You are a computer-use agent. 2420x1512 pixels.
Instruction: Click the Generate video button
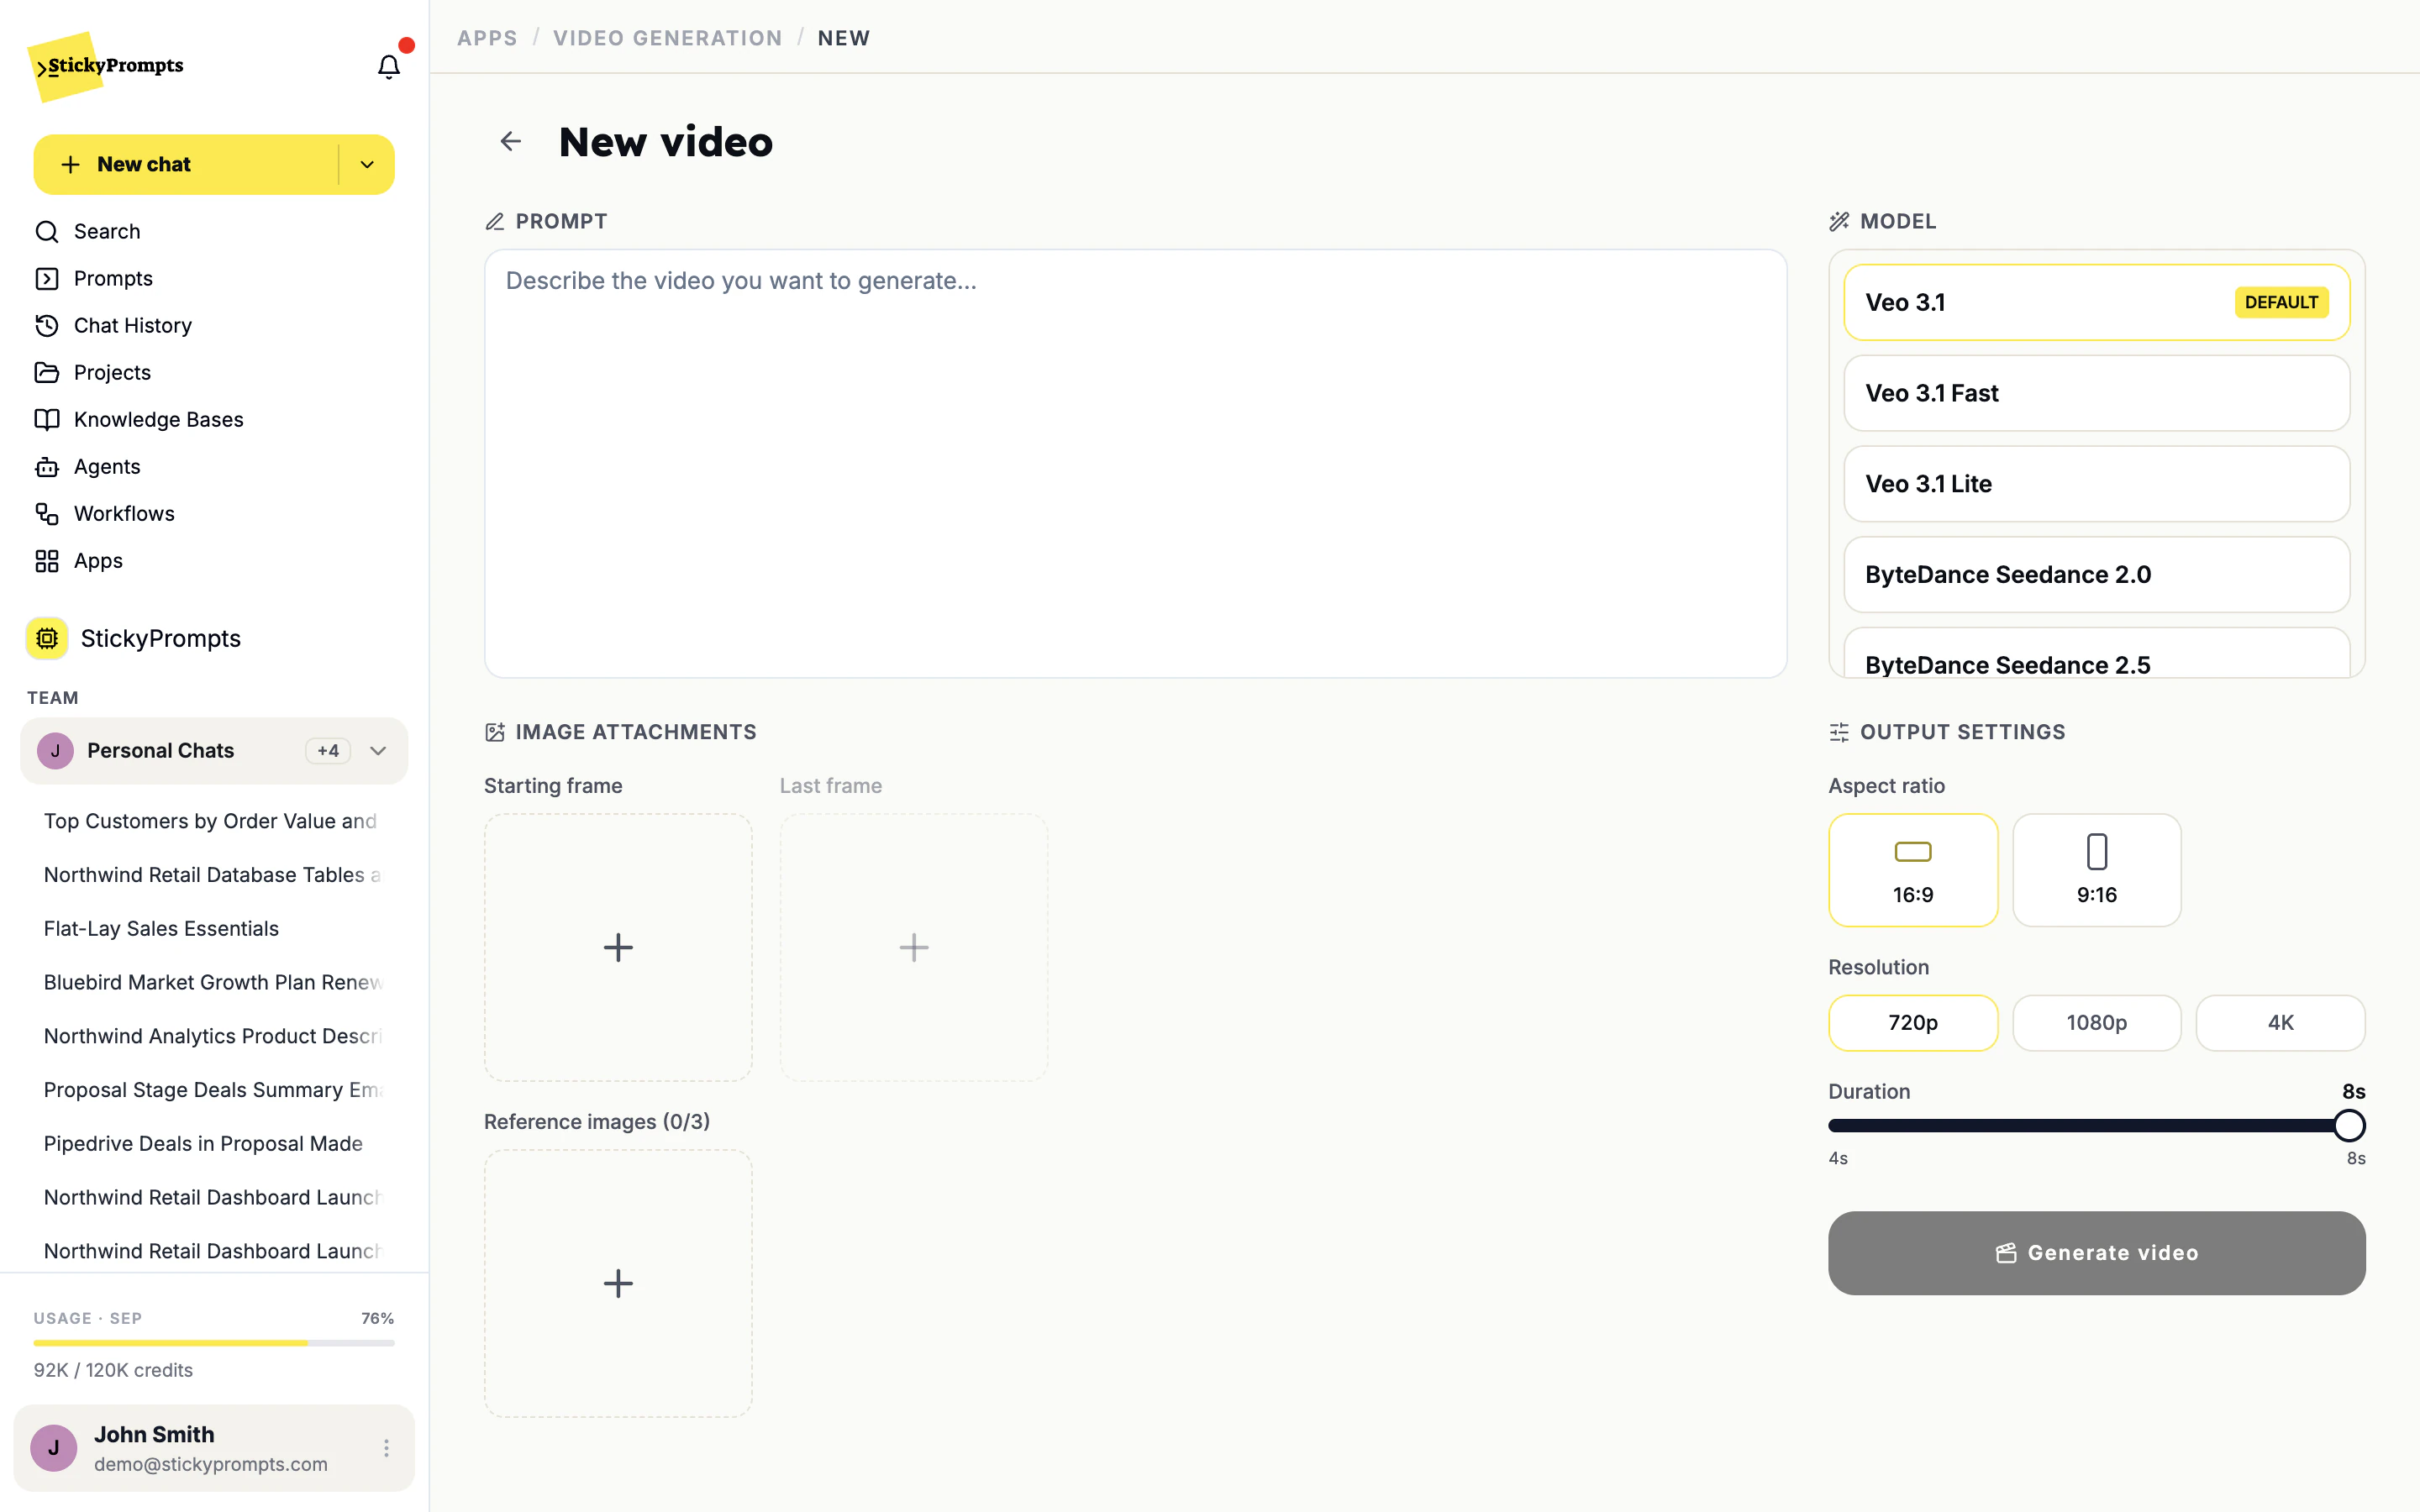[x=2097, y=1253]
